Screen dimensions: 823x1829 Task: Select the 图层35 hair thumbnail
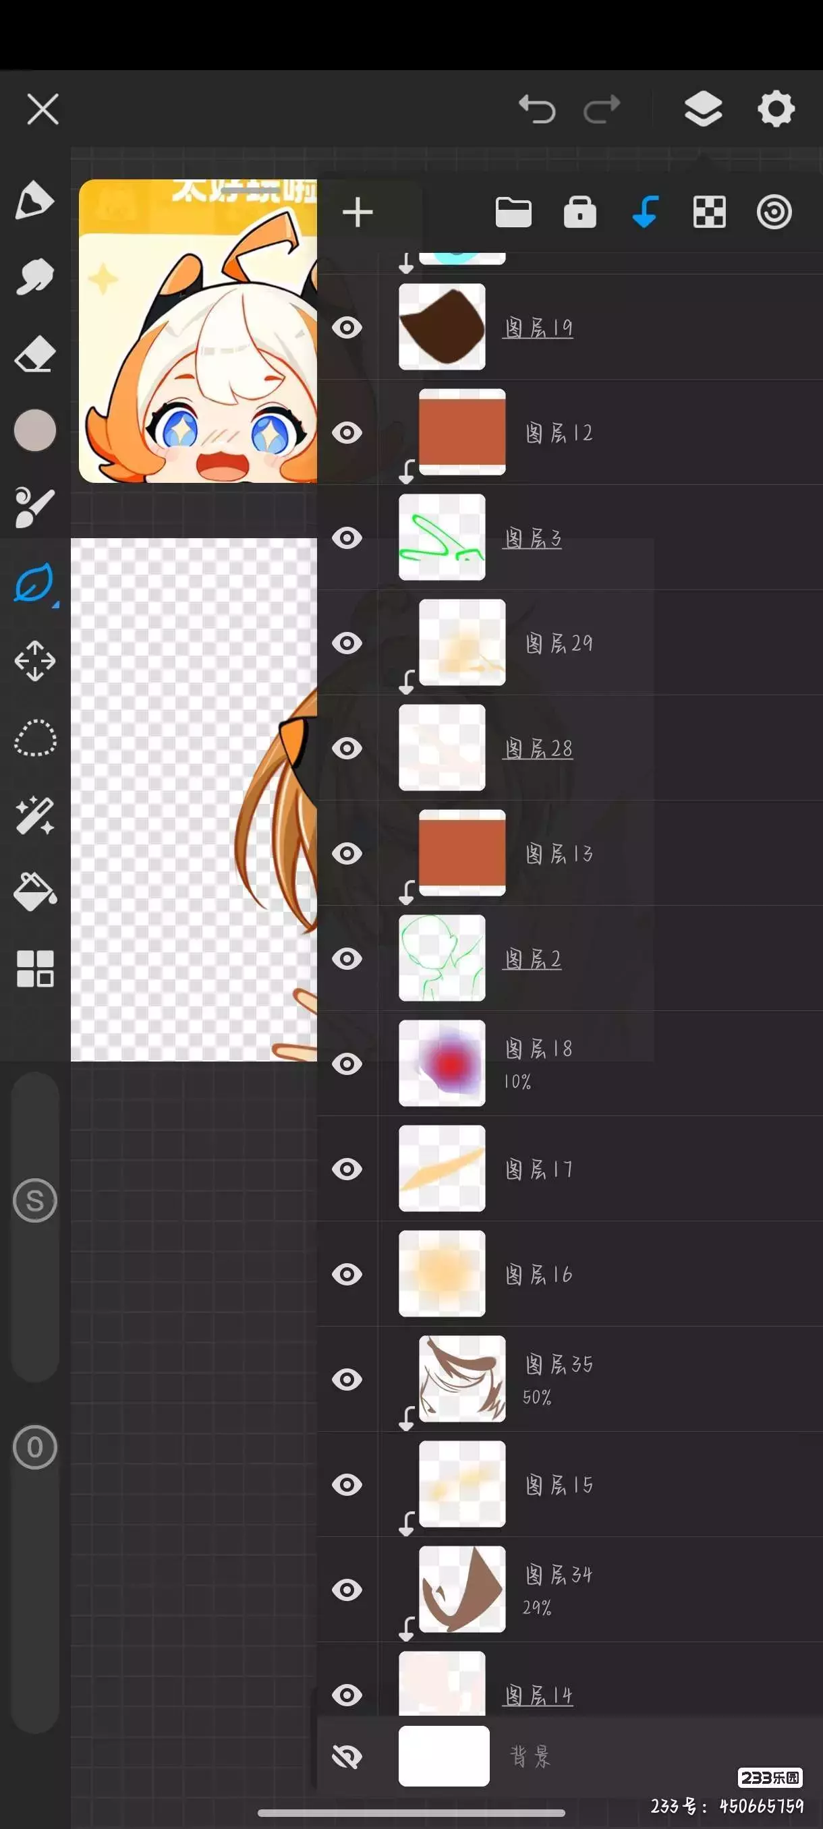[x=462, y=1378]
